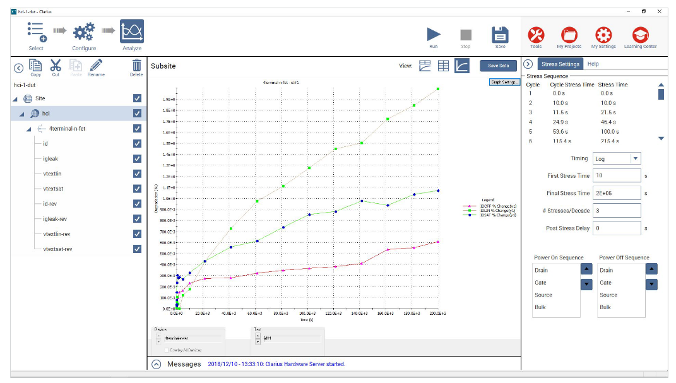Click the Run play icon

[433, 35]
